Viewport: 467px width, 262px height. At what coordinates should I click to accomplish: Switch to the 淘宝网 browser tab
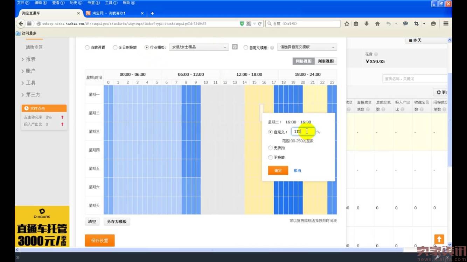115,13
